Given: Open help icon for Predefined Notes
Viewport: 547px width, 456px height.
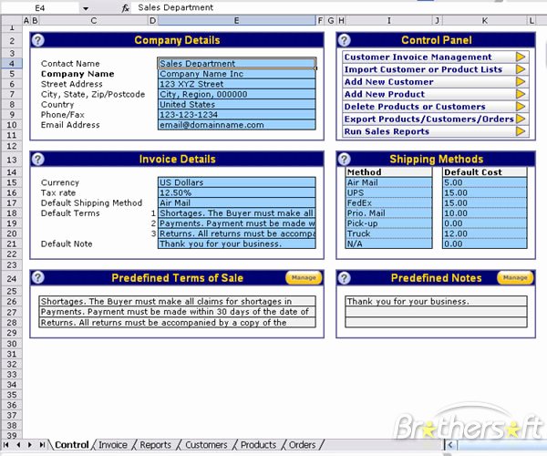Looking at the screenshot, I should [344, 278].
